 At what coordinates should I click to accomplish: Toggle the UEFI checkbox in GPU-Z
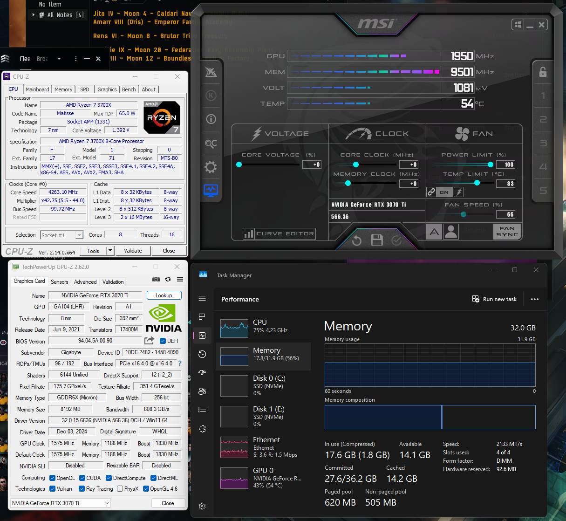pyautogui.click(x=163, y=341)
